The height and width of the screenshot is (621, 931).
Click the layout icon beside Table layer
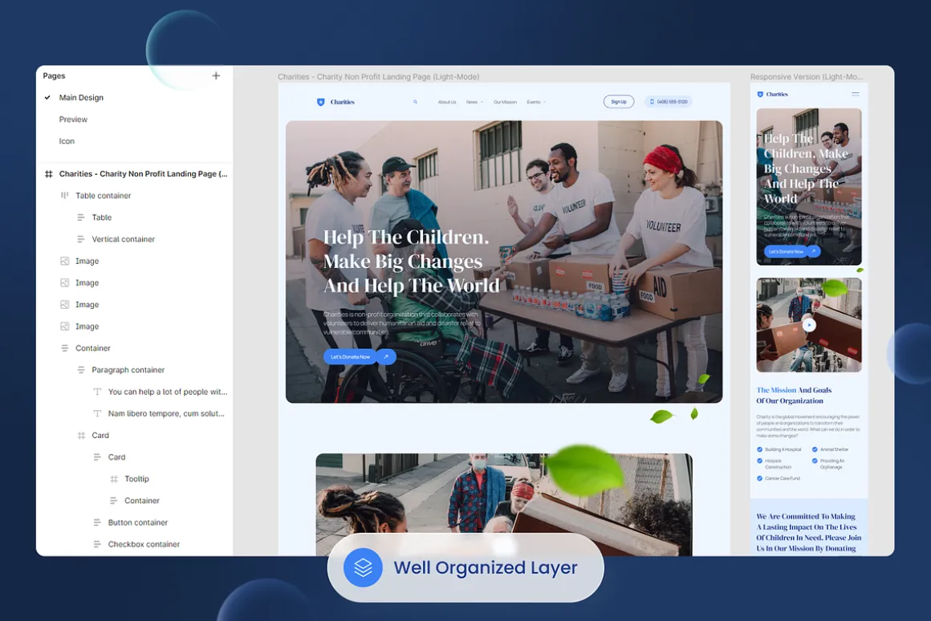(x=81, y=217)
